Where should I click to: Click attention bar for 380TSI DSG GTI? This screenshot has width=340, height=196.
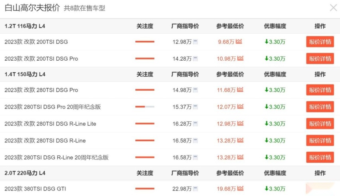pos(145,189)
